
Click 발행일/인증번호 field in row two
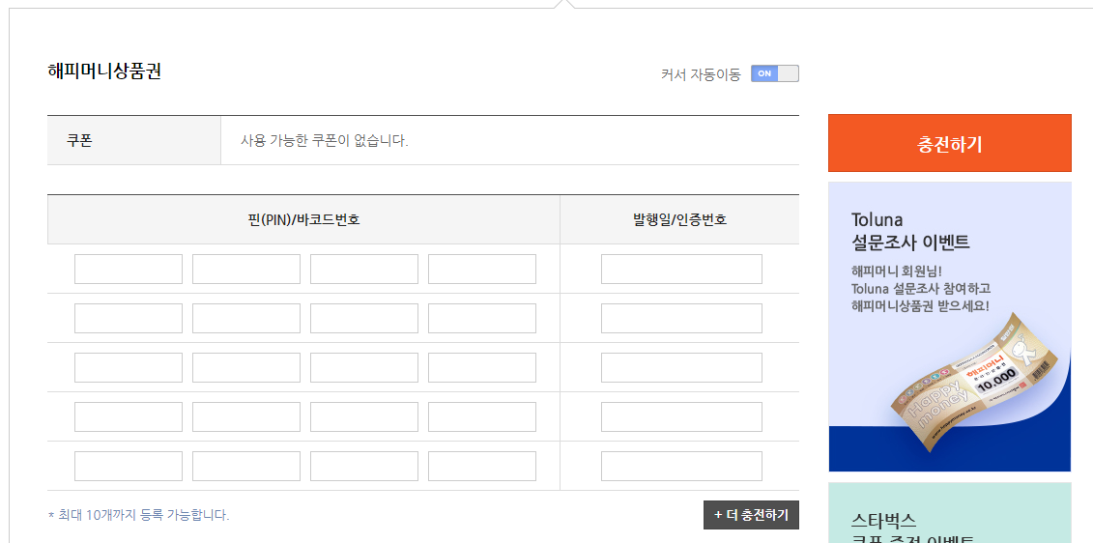pos(681,319)
